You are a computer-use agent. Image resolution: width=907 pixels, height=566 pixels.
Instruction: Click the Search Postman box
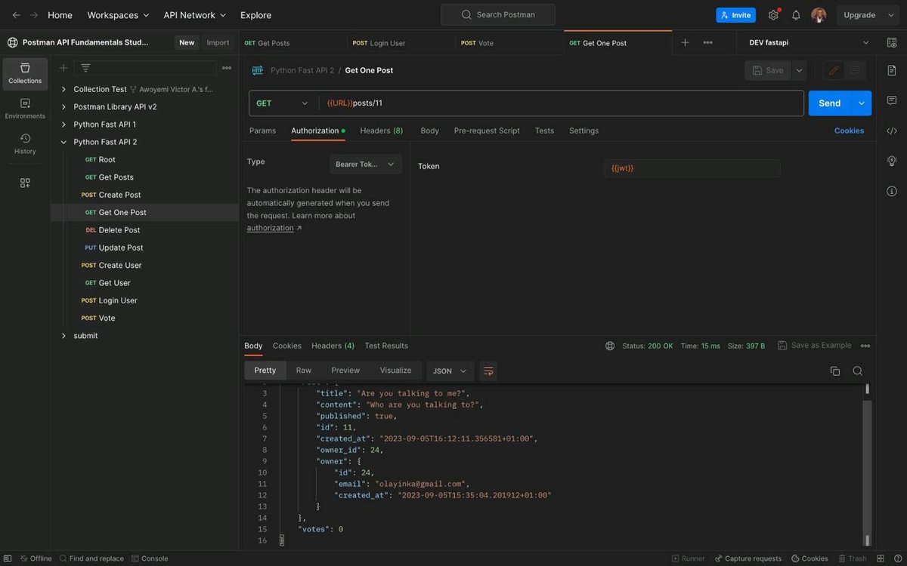point(498,14)
